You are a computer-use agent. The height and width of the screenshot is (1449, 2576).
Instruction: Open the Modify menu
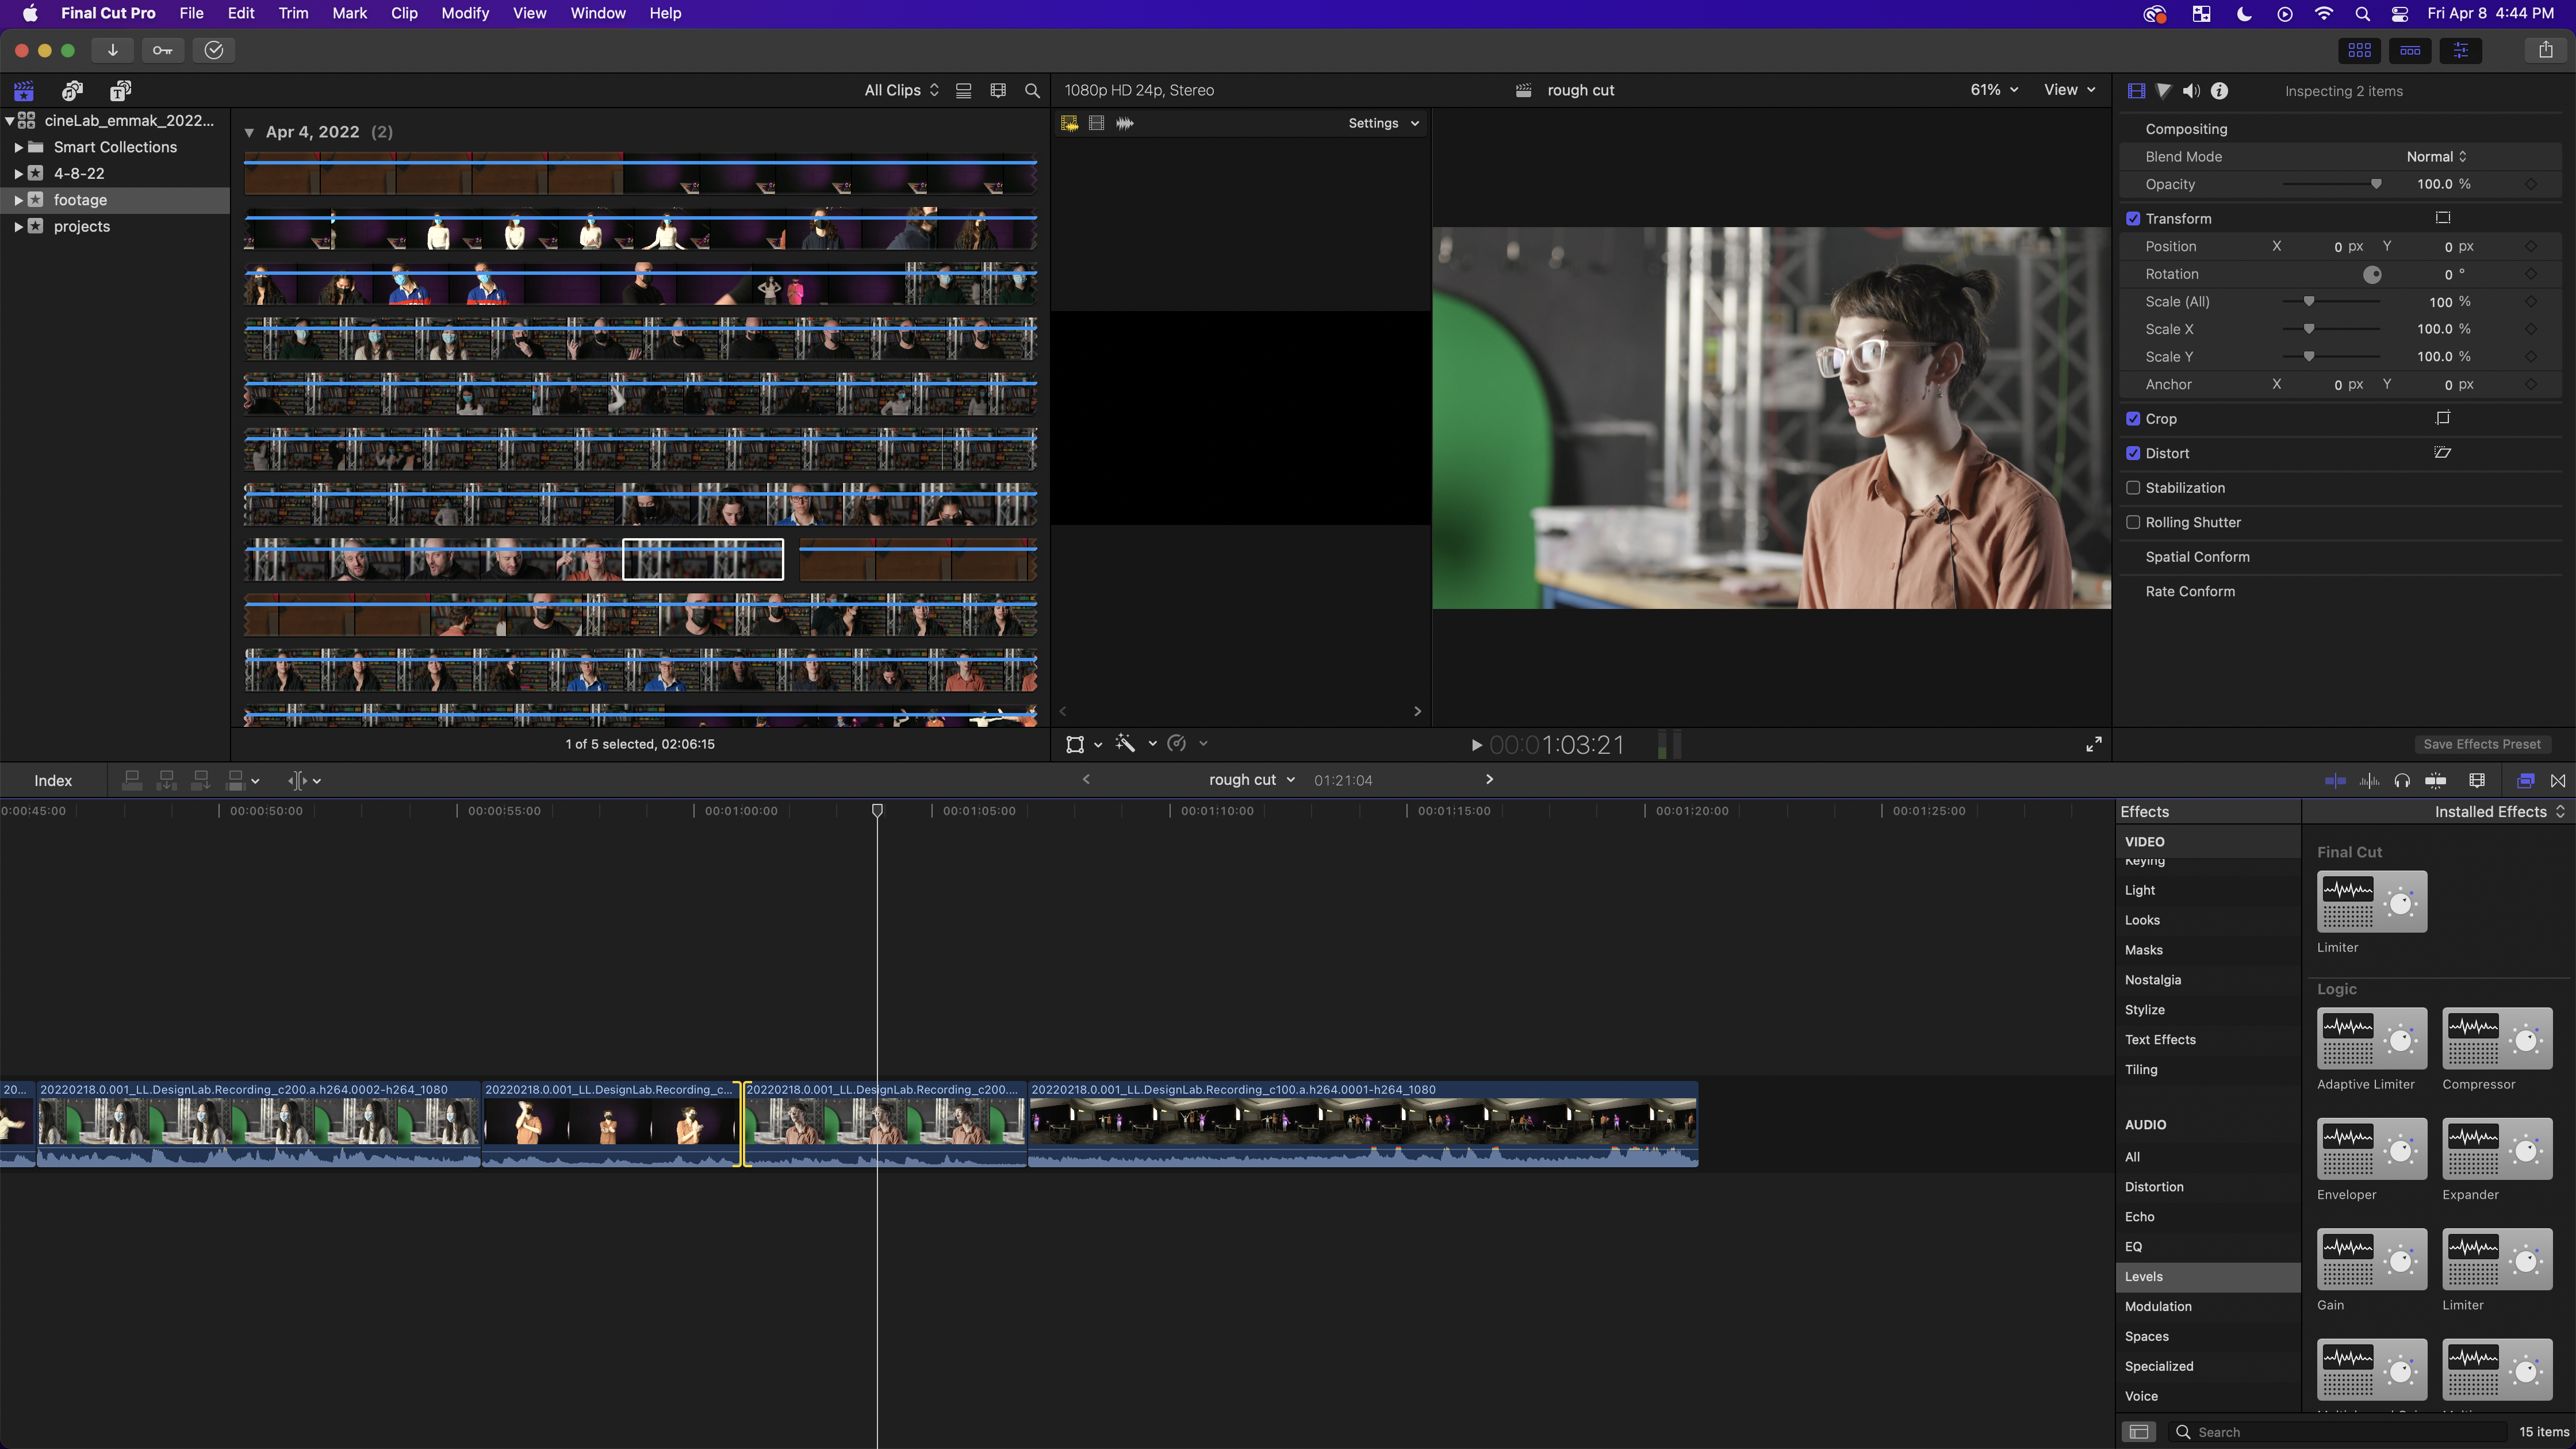point(465,13)
